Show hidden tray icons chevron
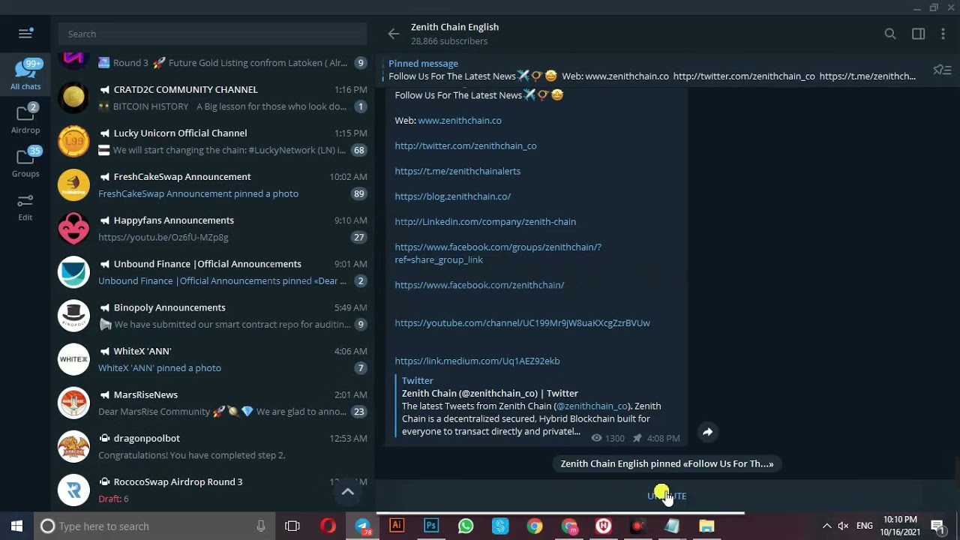This screenshot has width=960, height=540. (826, 526)
